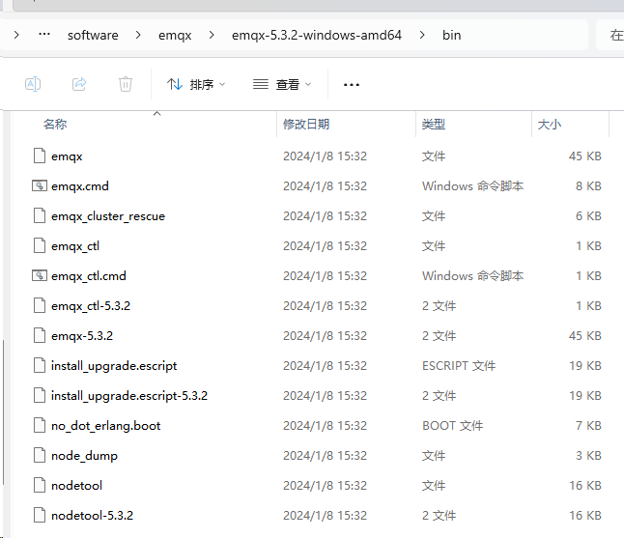Click the breadcrumb ellipsis for hidden folders

point(44,35)
